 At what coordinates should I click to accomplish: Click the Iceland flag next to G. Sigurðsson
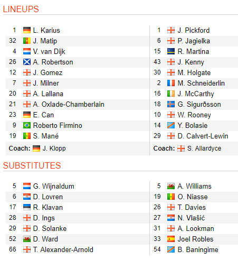click(x=171, y=104)
